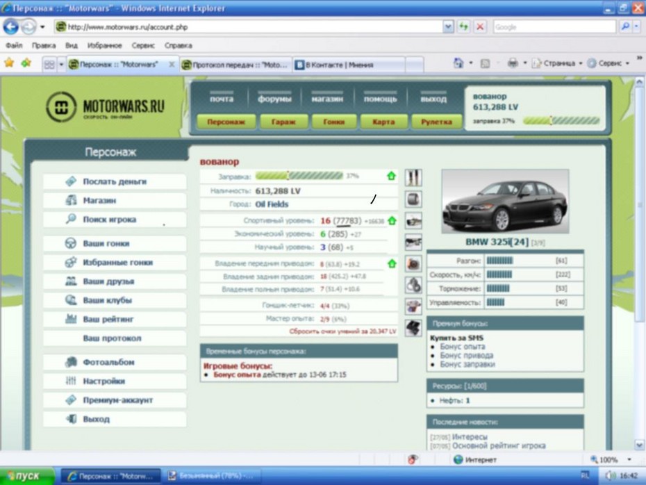Screen dimensions: 646x485
Task: Click the Гонки button
Action: (333, 122)
